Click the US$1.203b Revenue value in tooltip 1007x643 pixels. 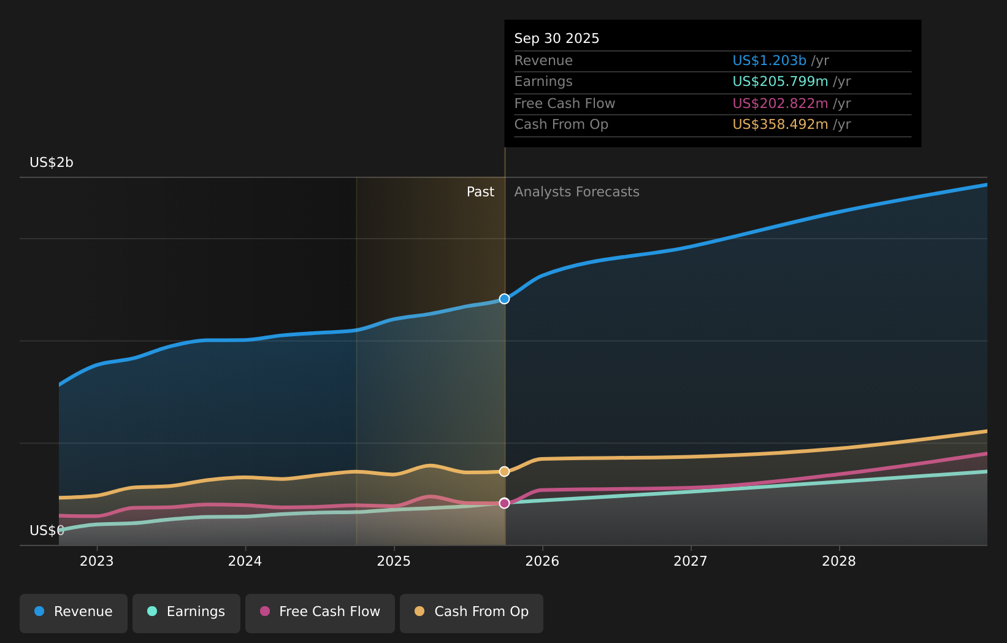(769, 60)
